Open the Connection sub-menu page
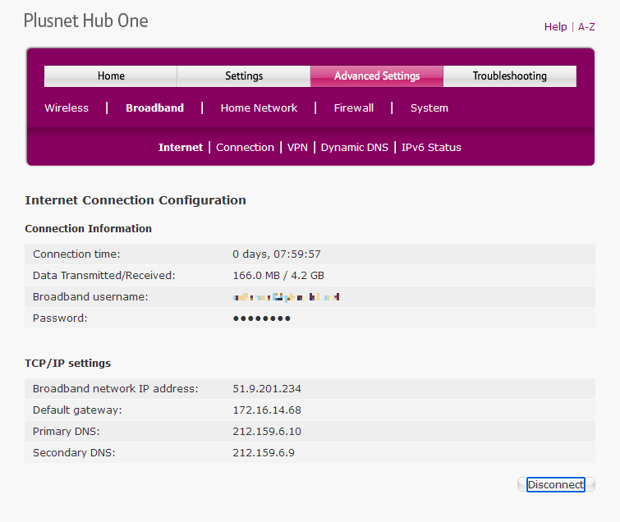620x522 pixels. click(x=245, y=148)
